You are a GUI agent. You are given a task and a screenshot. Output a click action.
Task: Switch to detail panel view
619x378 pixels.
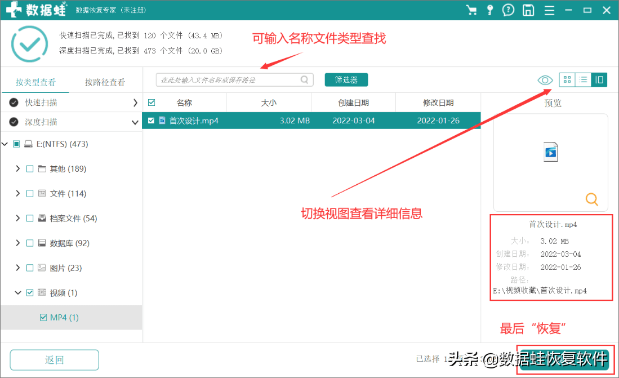pyautogui.click(x=599, y=80)
